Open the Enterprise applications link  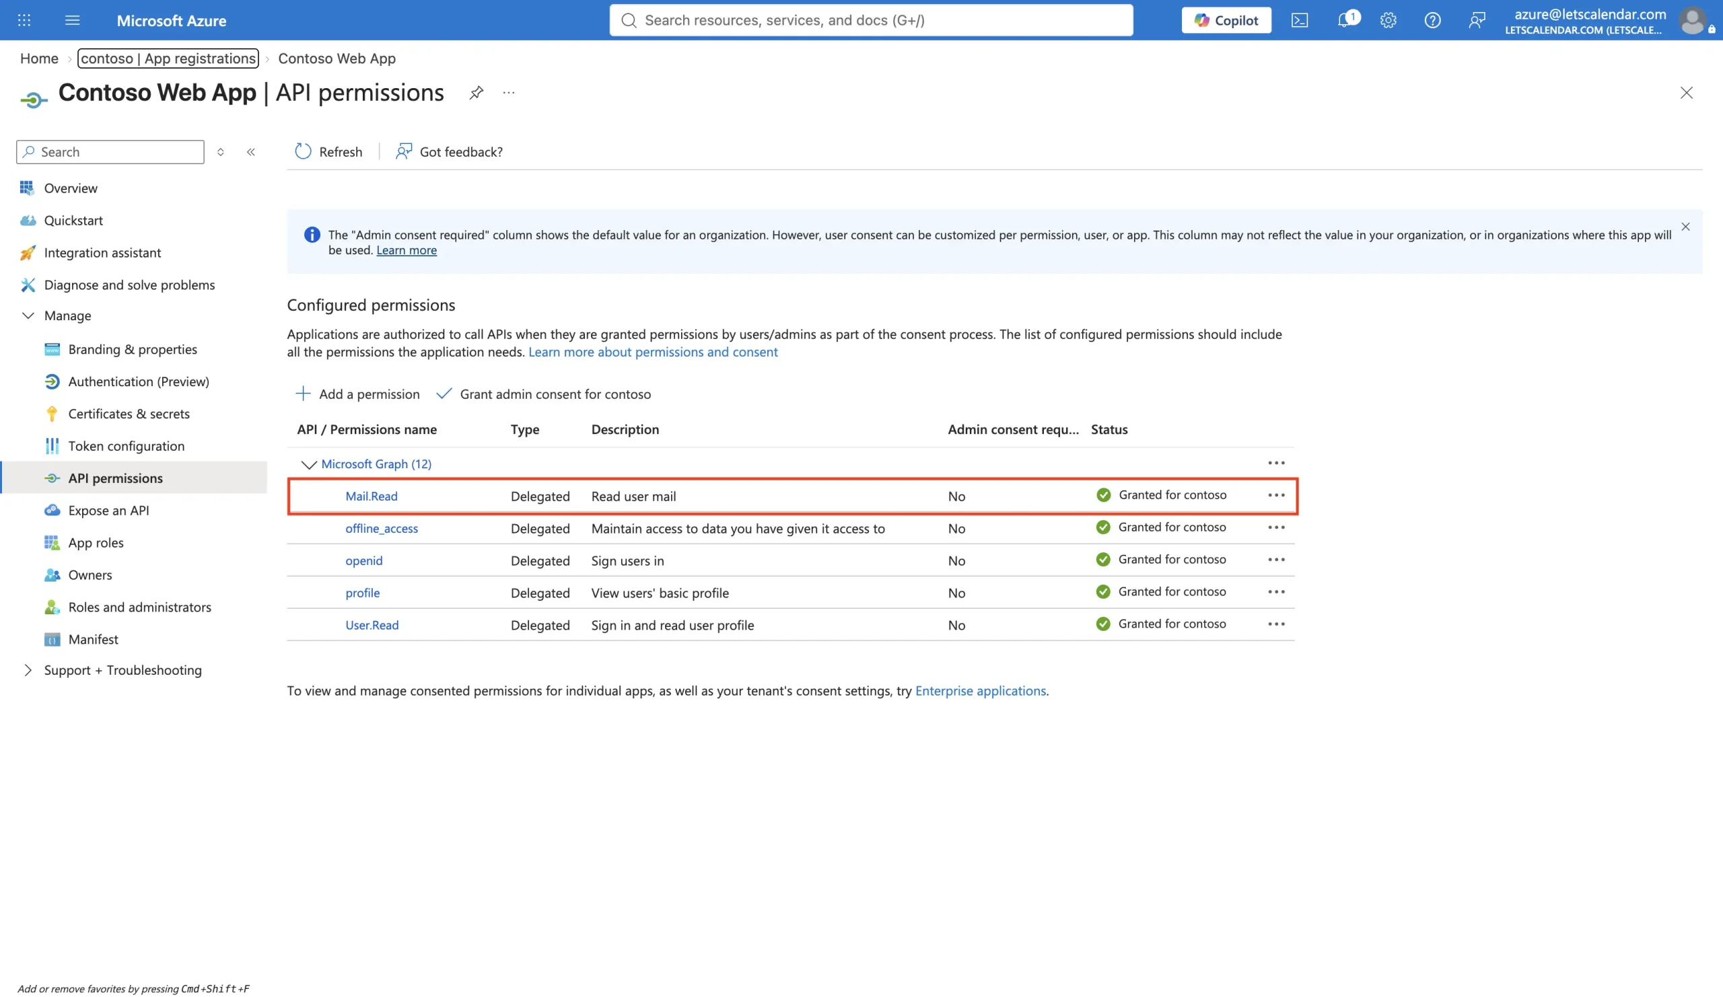(x=981, y=691)
